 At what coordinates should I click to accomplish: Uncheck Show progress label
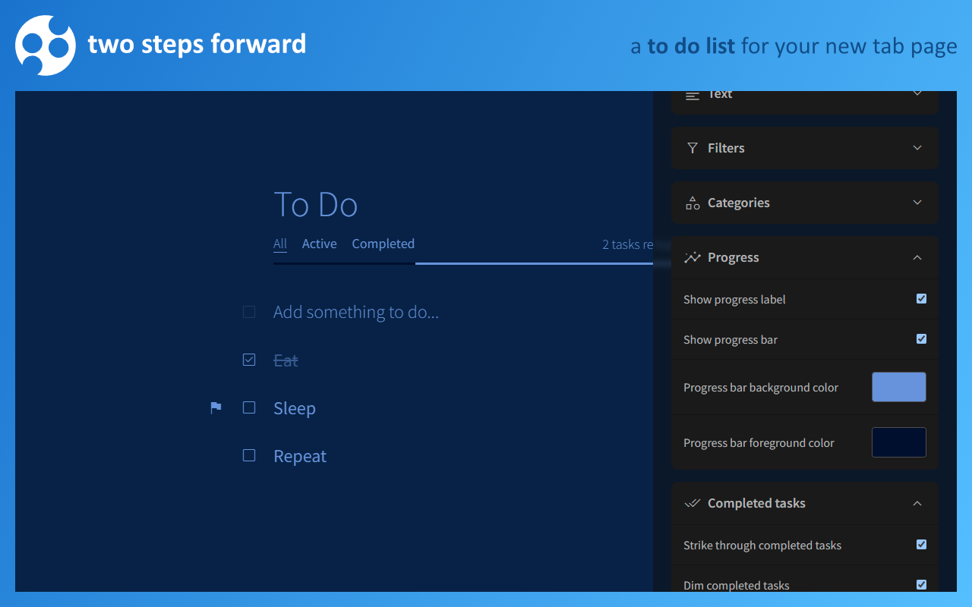click(x=921, y=299)
